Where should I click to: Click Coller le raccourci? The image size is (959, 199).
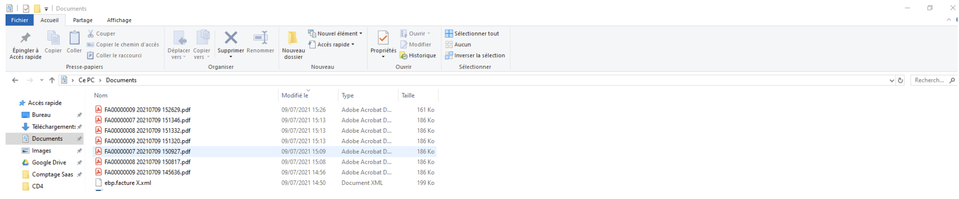point(114,56)
